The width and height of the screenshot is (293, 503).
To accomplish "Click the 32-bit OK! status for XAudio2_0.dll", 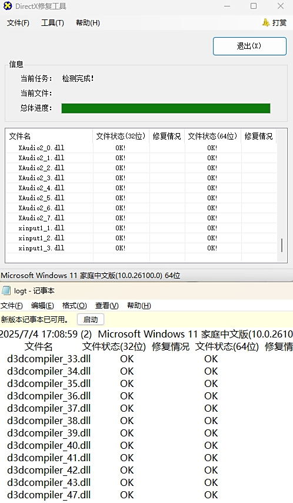I will pyautogui.click(x=121, y=148).
